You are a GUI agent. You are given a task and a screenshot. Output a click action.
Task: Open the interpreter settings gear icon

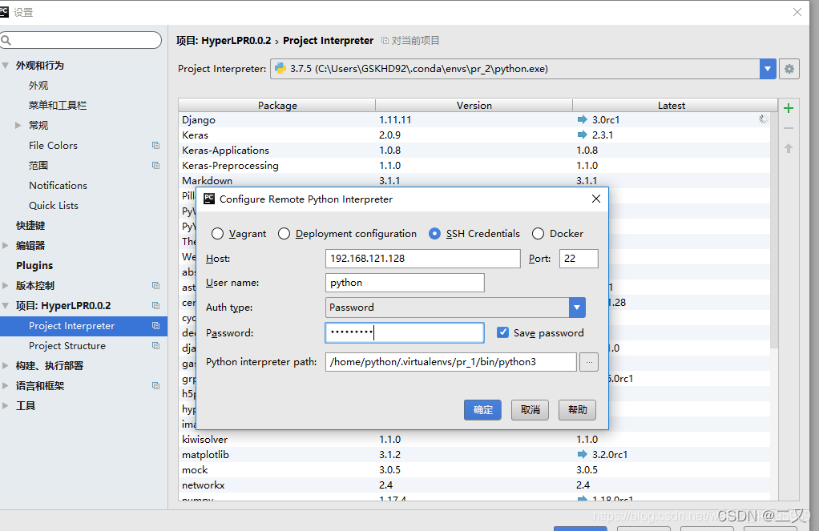pos(789,69)
